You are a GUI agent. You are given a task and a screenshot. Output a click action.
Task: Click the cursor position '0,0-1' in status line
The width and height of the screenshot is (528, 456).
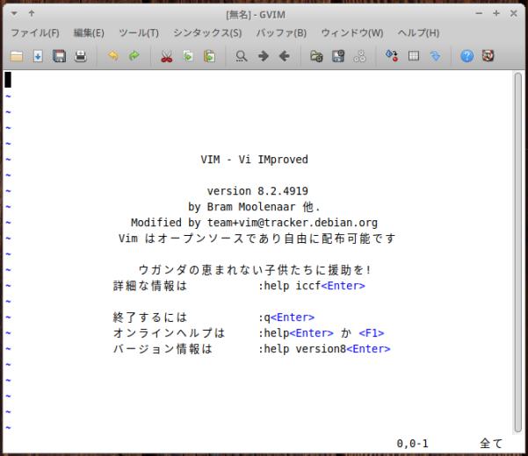[x=412, y=444]
